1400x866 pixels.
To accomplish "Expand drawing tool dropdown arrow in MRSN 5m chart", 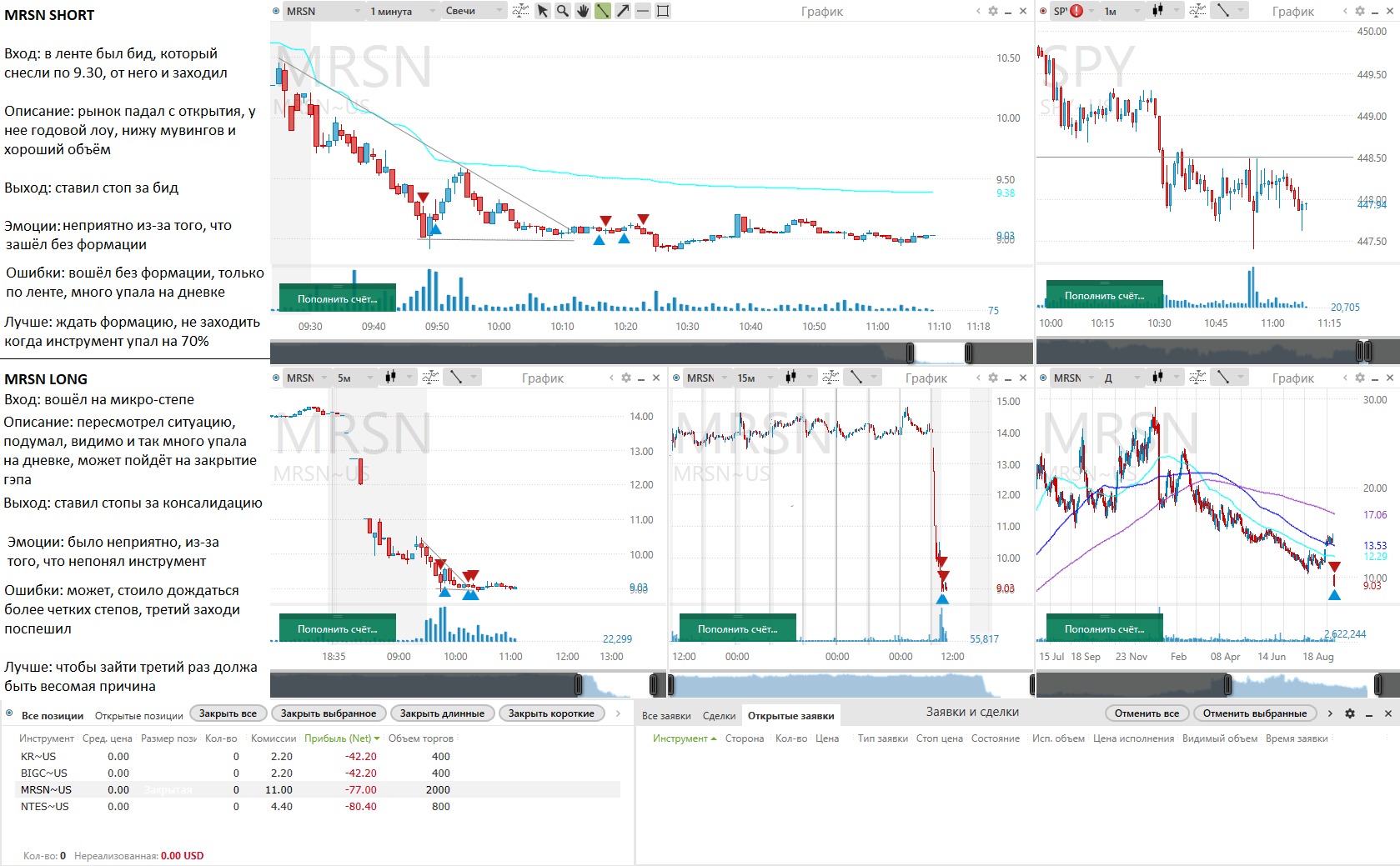I will 474,378.
